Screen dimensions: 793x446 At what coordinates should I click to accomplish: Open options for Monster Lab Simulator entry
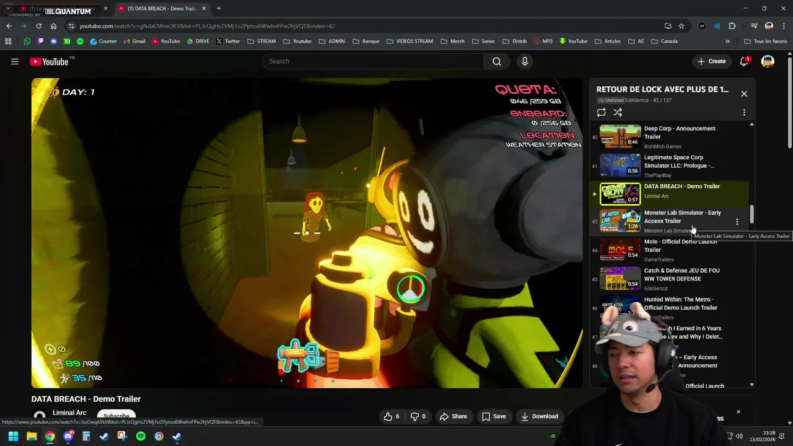click(x=737, y=222)
